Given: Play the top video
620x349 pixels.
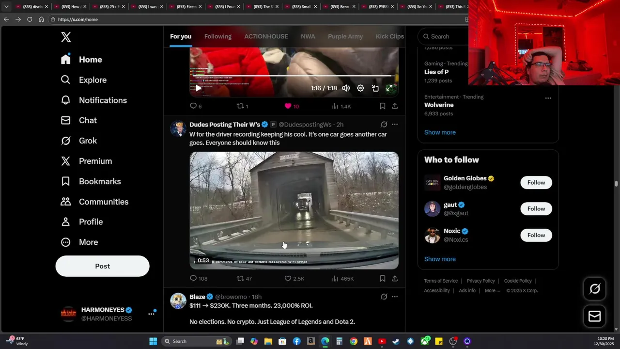Looking at the screenshot, I should pyautogui.click(x=198, y=88).
